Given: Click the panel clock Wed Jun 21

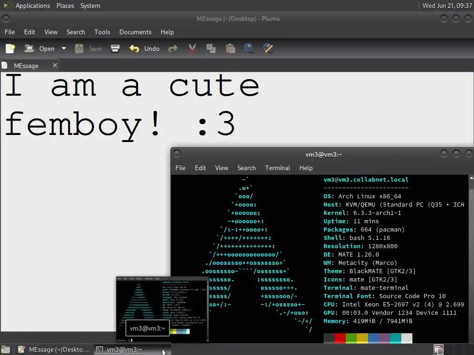Looking at the screenshot, I should 447,6.
